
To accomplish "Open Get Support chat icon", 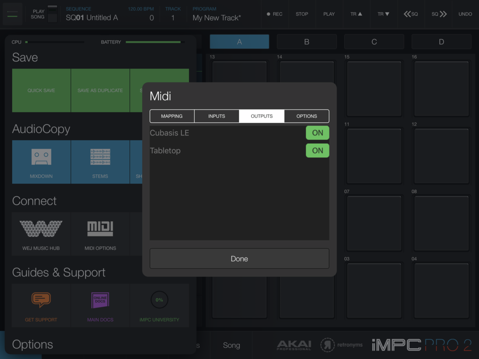I will point(41,306).
